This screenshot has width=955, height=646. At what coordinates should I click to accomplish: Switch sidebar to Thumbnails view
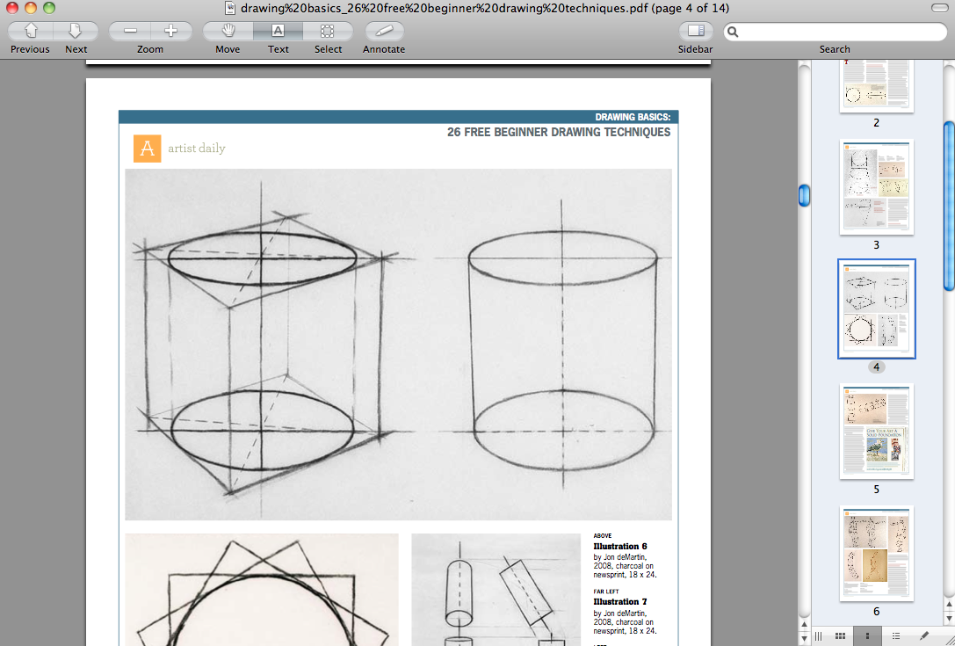[x=867, y=636]
